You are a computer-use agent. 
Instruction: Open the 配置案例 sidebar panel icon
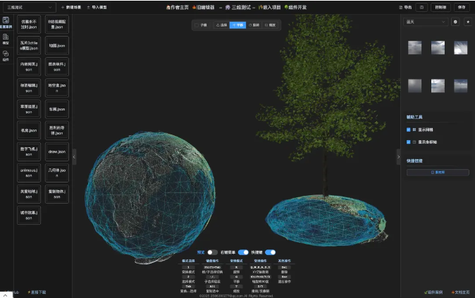[6, 21]
